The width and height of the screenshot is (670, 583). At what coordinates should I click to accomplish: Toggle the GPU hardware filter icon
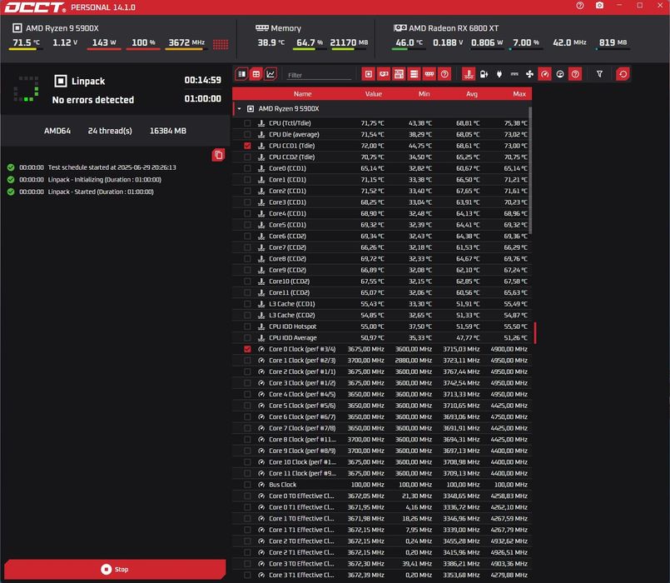(x=384, y=74)
